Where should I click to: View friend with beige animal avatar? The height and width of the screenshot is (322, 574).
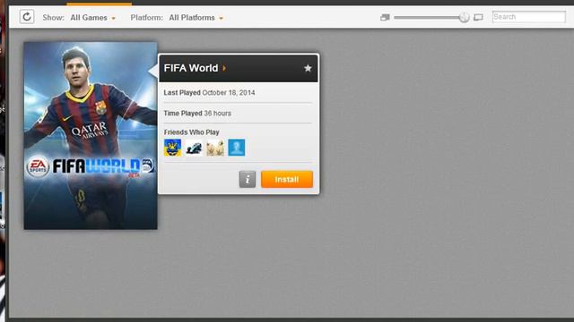(215, 148)
